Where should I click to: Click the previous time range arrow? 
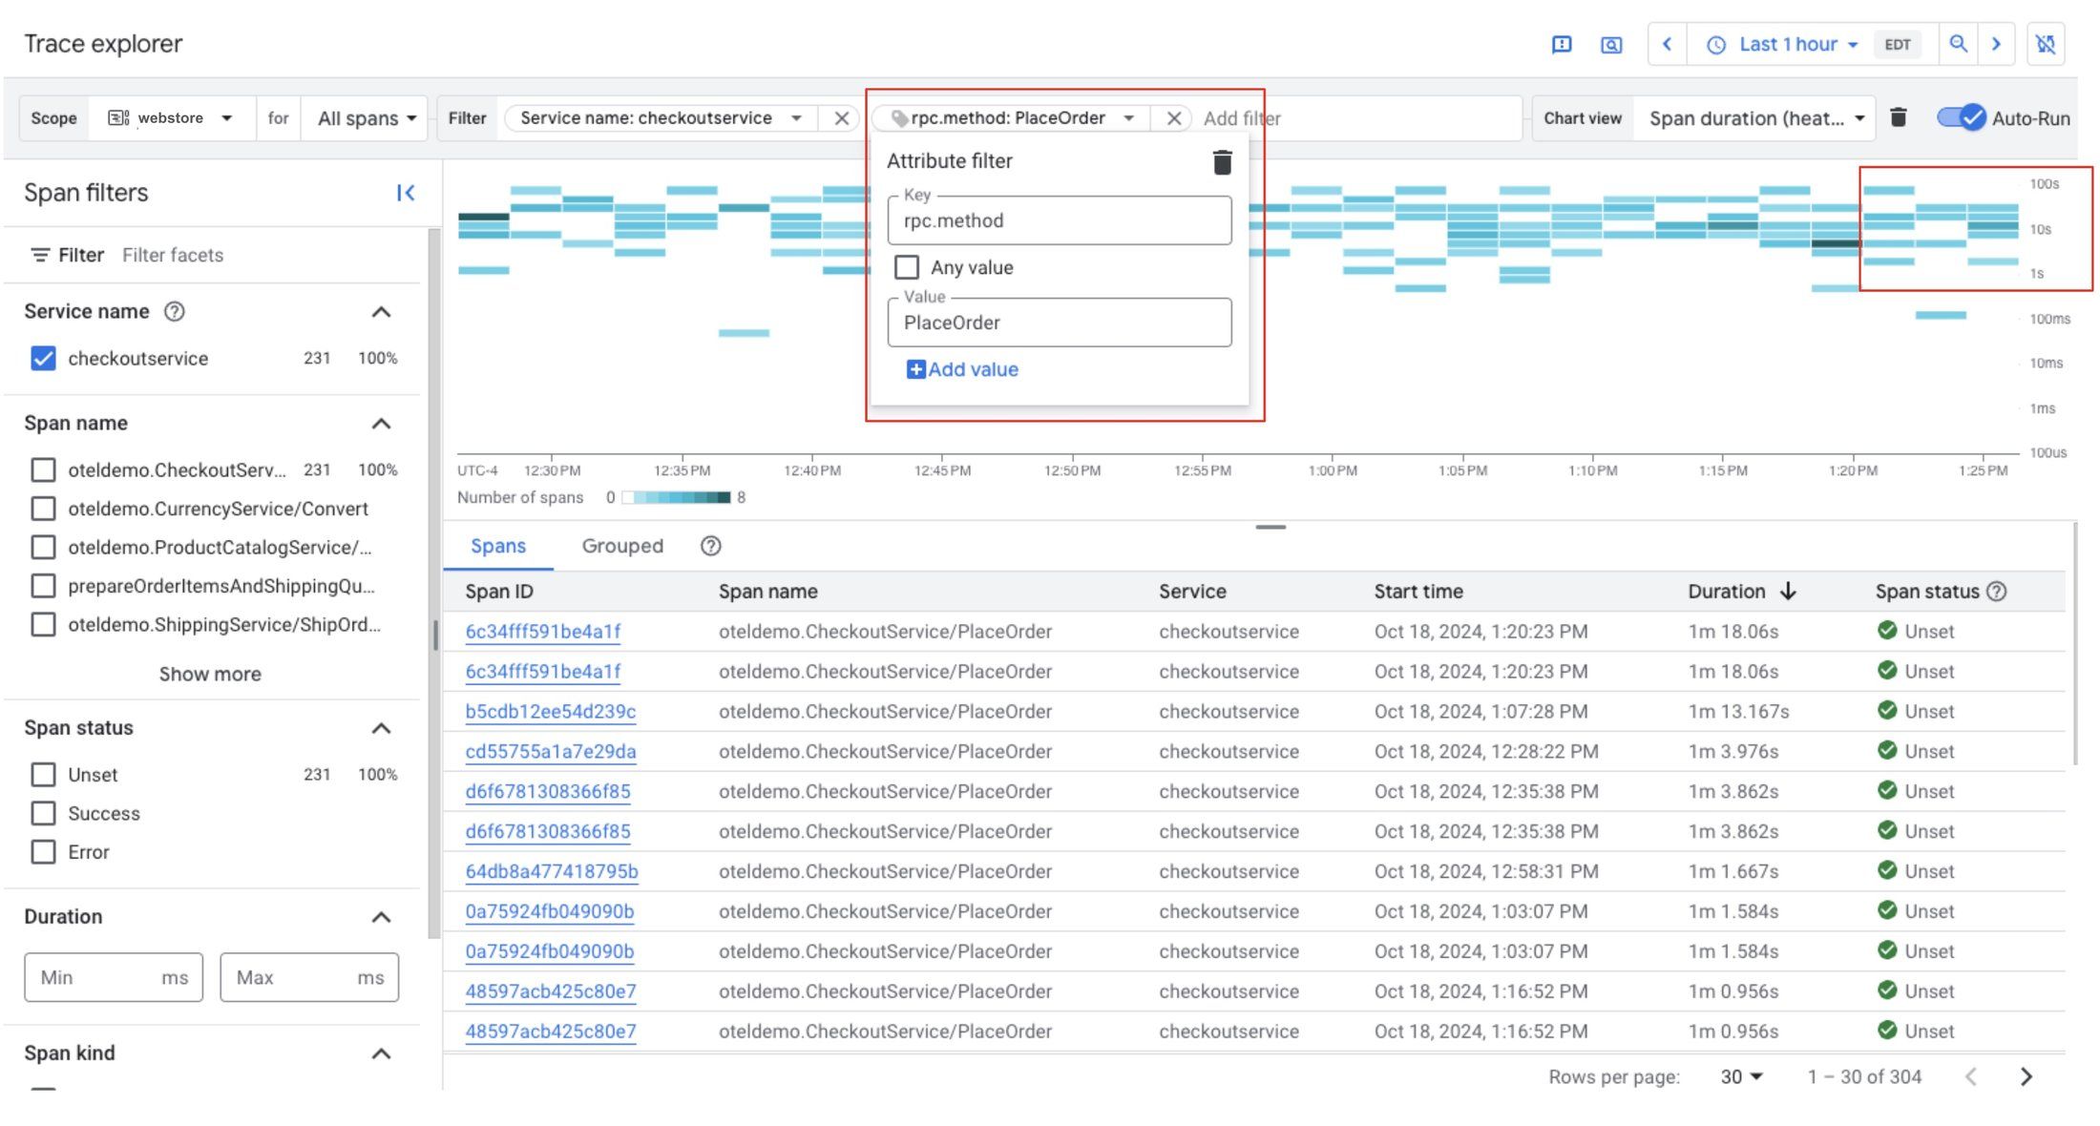[1668, 44]
